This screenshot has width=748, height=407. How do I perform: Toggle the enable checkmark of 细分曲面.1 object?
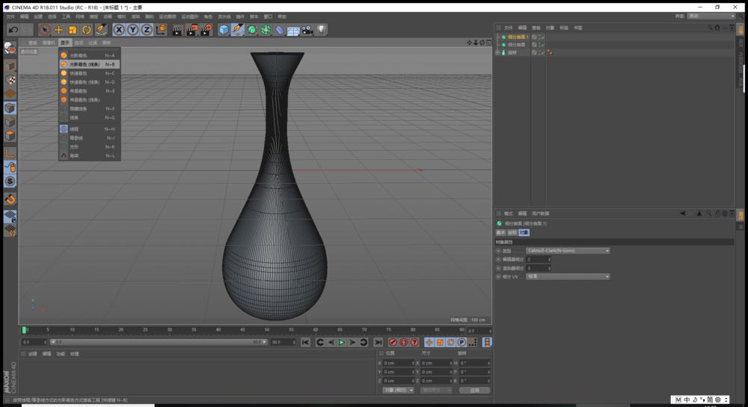(x=542, y=37)
